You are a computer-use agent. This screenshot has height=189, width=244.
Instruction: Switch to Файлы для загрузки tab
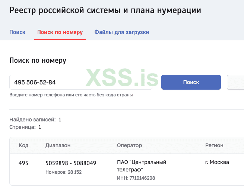[x=121, y=32]
